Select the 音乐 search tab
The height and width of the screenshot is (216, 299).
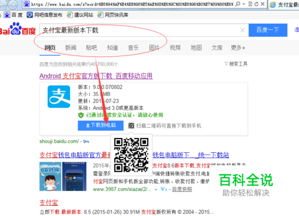point(133,48)
